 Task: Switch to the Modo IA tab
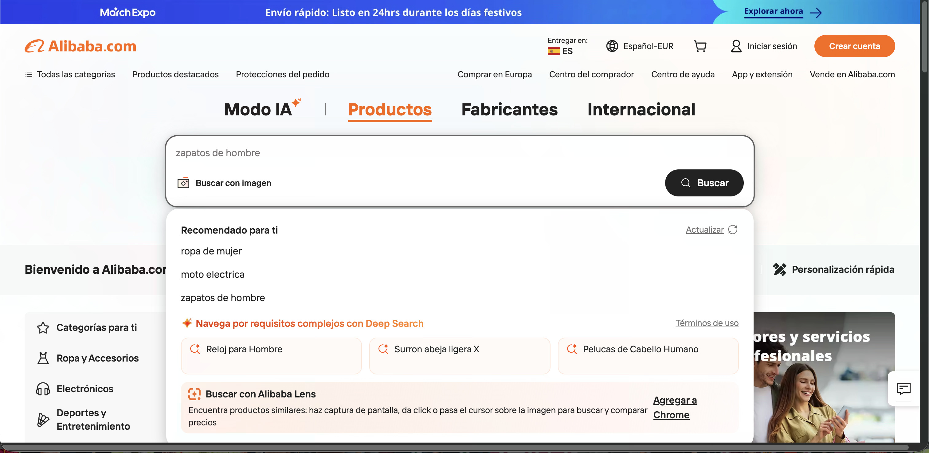[x=258, y=110]
